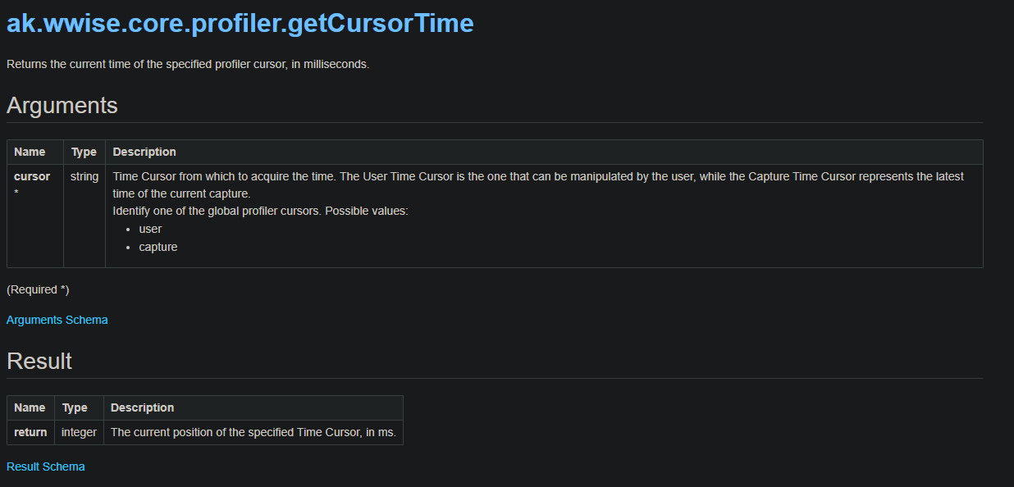Select the return name cell
Screen dimensions: 1014x487
tap(31, 432)
